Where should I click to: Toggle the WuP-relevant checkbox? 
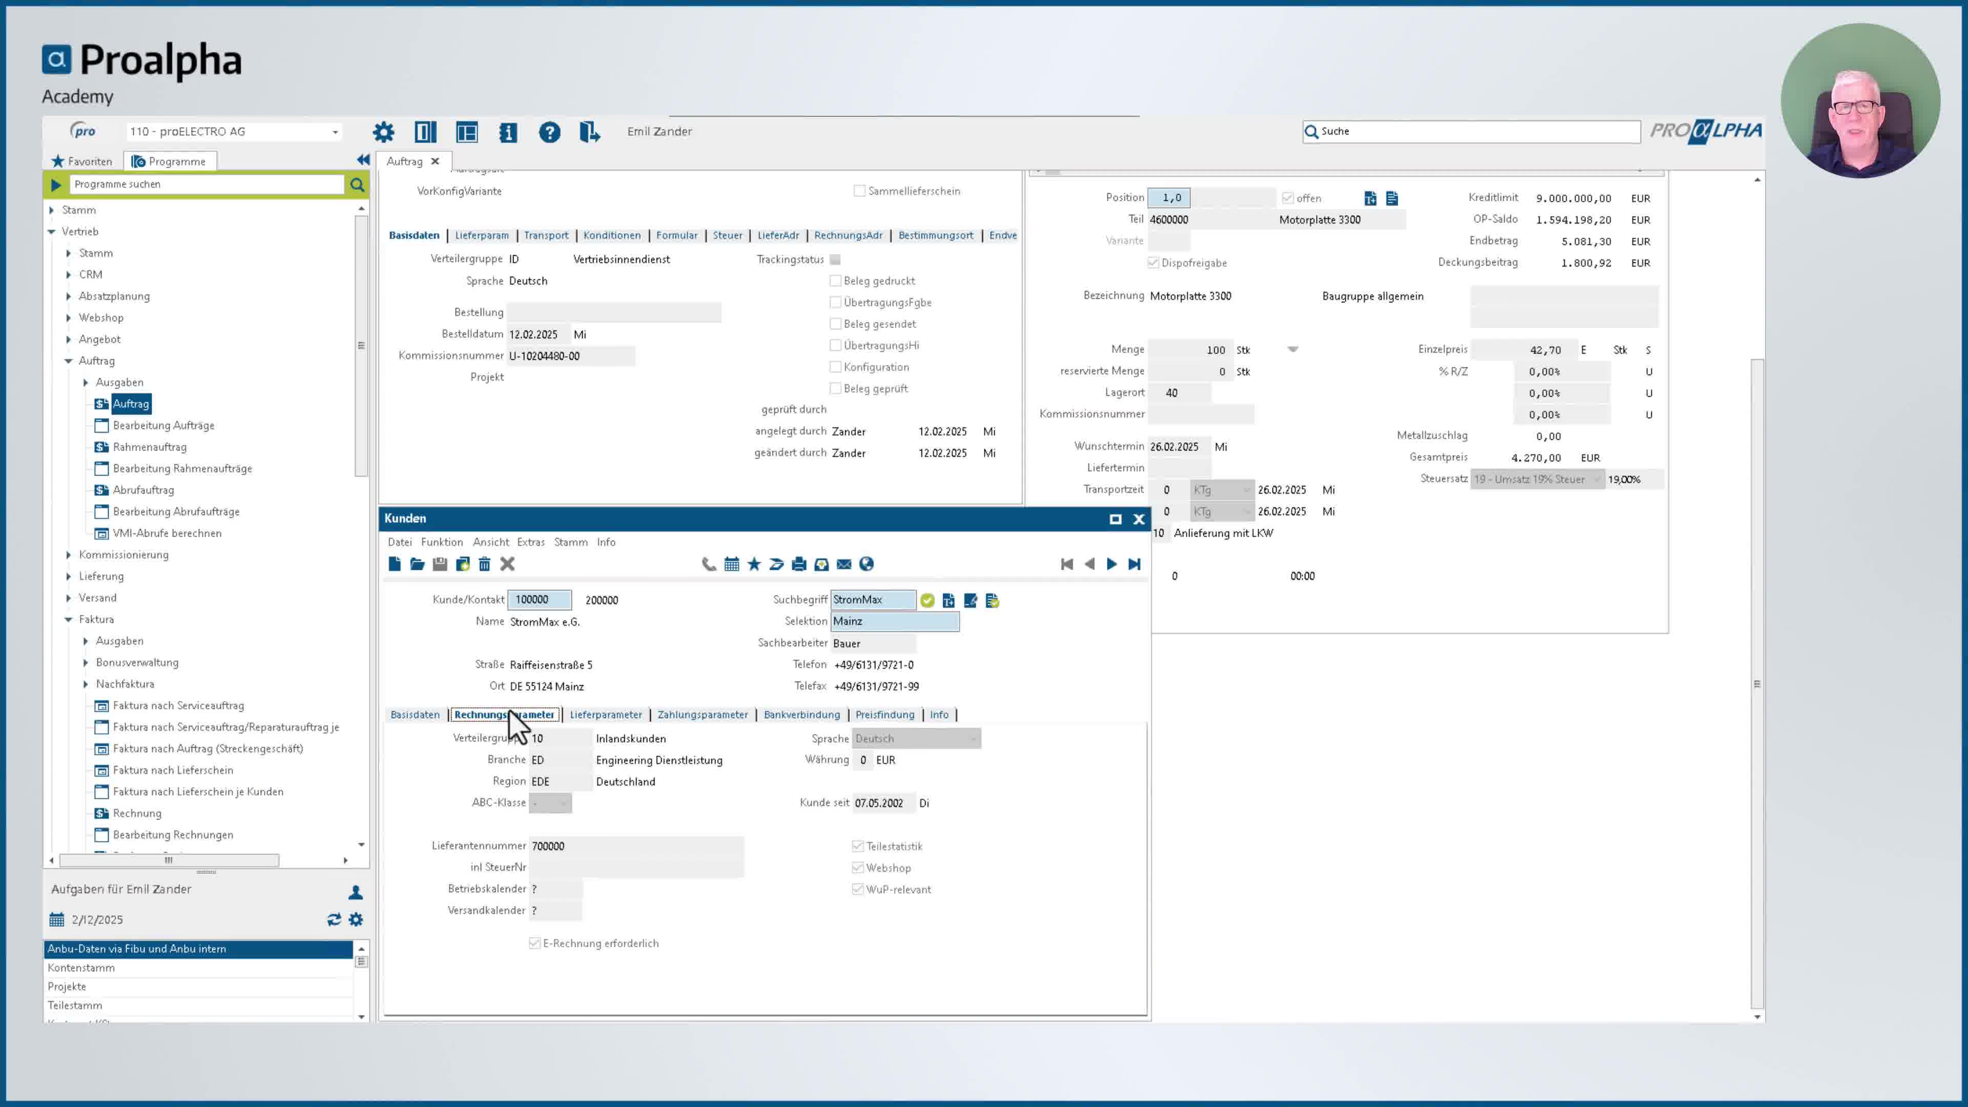858,889
